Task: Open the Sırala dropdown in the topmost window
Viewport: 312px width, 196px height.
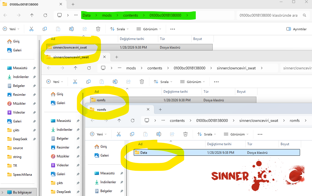Action: coord(119,29)
